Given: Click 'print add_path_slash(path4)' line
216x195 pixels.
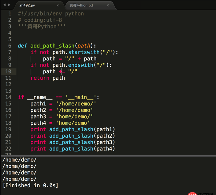Looking at the screenshot, I should (x=73, y=149).
